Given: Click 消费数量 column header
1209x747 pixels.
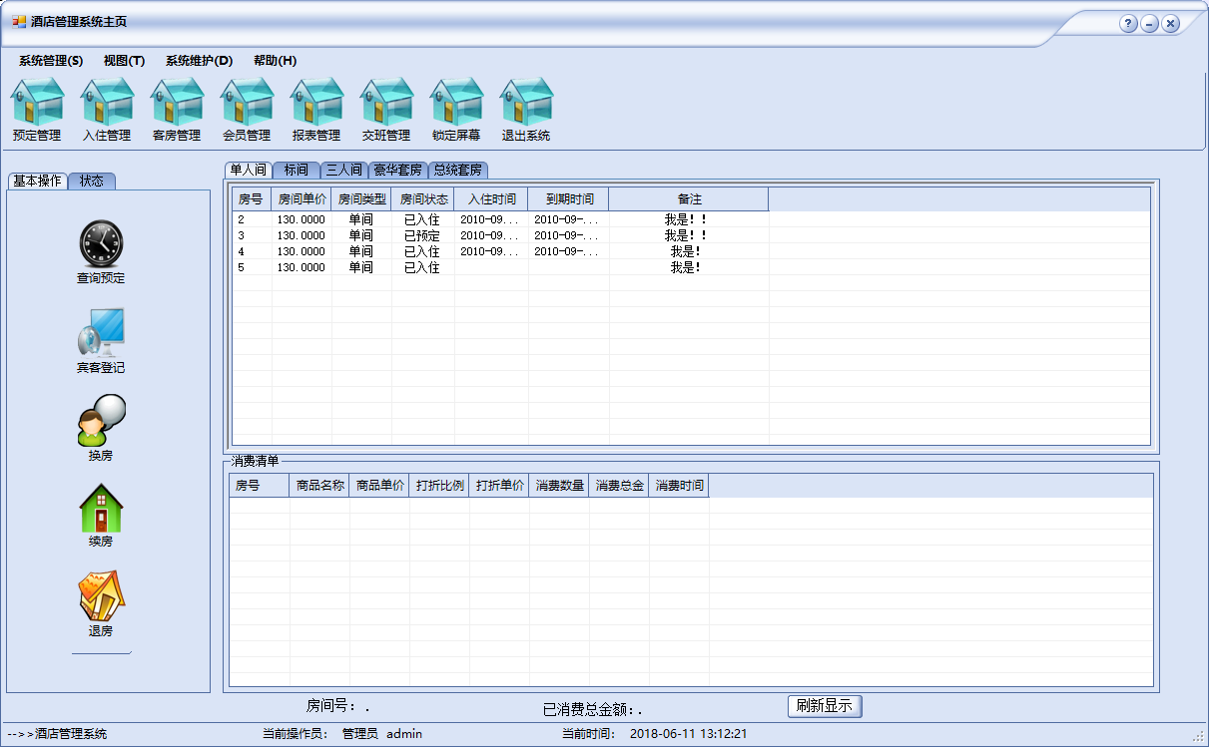Looking at the screenshot, I should pos(559,486).
